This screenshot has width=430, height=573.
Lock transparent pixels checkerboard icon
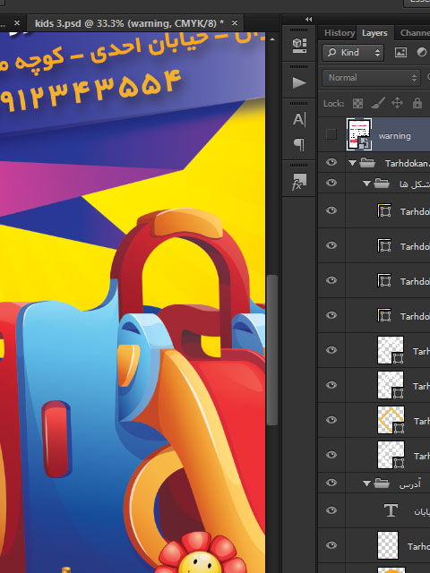(x=357, y=104)
